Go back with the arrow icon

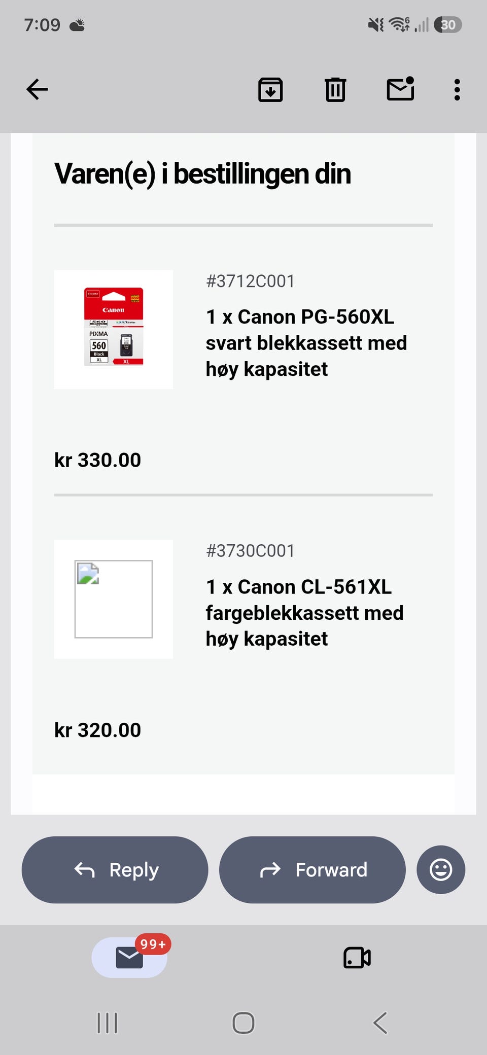click(37, 90)
